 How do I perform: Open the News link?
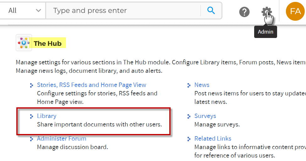click(x=202, y=85)
